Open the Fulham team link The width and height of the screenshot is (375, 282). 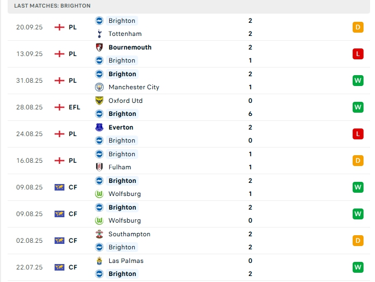click(120, 167)
